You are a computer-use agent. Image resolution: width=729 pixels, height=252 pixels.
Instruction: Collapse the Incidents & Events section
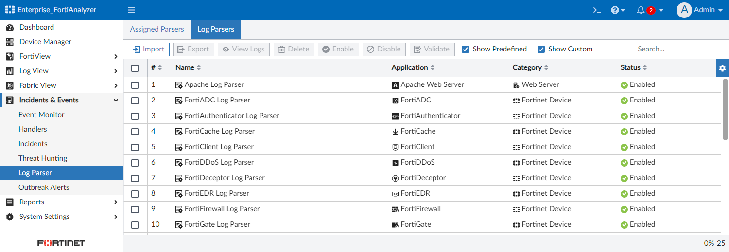tap(116, 101)
